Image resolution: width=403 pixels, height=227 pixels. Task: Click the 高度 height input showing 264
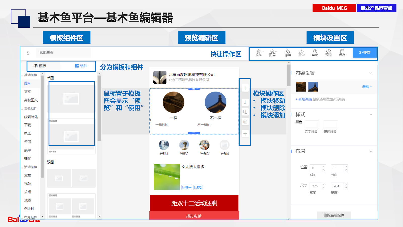[x=339, y=186]
